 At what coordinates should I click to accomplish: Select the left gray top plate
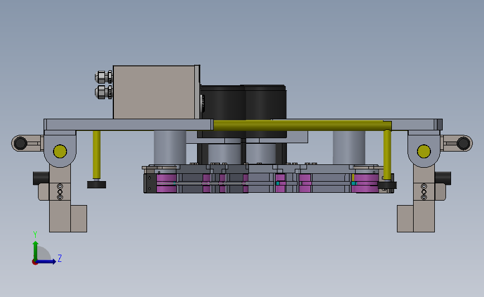click(128, 124)
